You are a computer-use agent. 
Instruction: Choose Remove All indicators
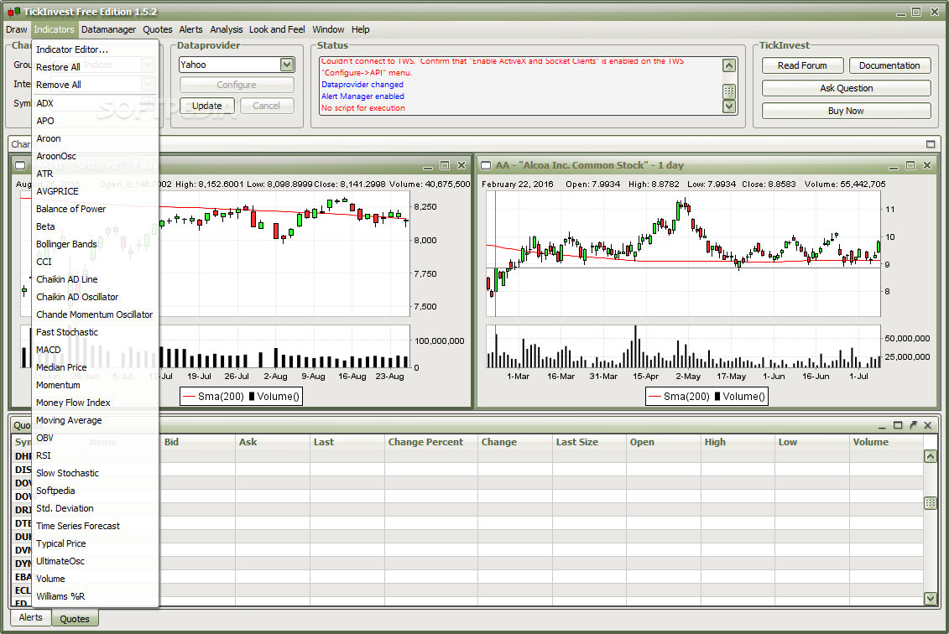click(x=96, y=85)
